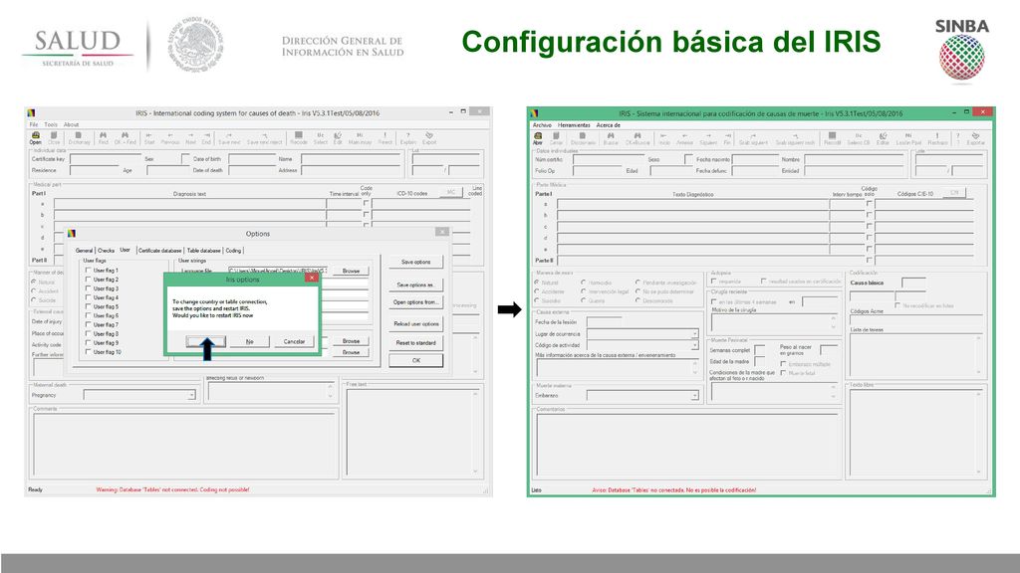Click OK in the Options dialog

click(x=415, y=360)
